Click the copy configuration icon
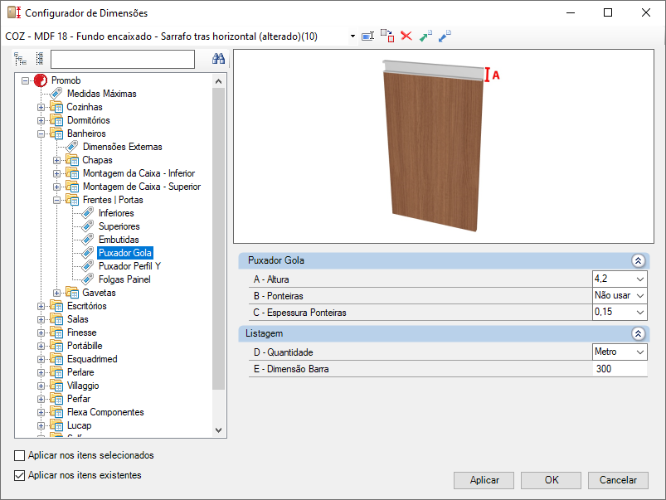This screenshot has width=666, height=500. 387,36
